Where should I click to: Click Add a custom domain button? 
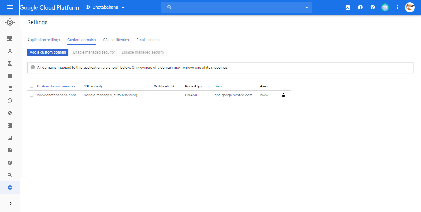pos(48,52)
